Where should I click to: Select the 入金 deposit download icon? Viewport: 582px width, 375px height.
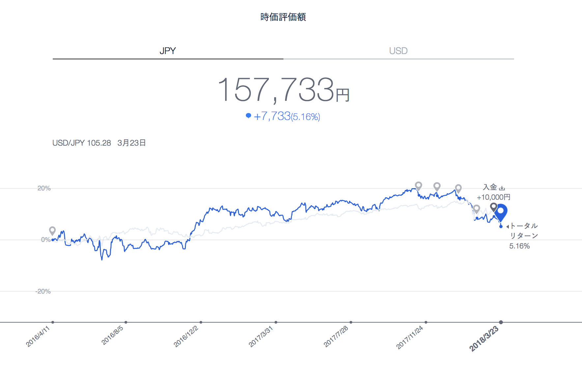coord(502,188)
